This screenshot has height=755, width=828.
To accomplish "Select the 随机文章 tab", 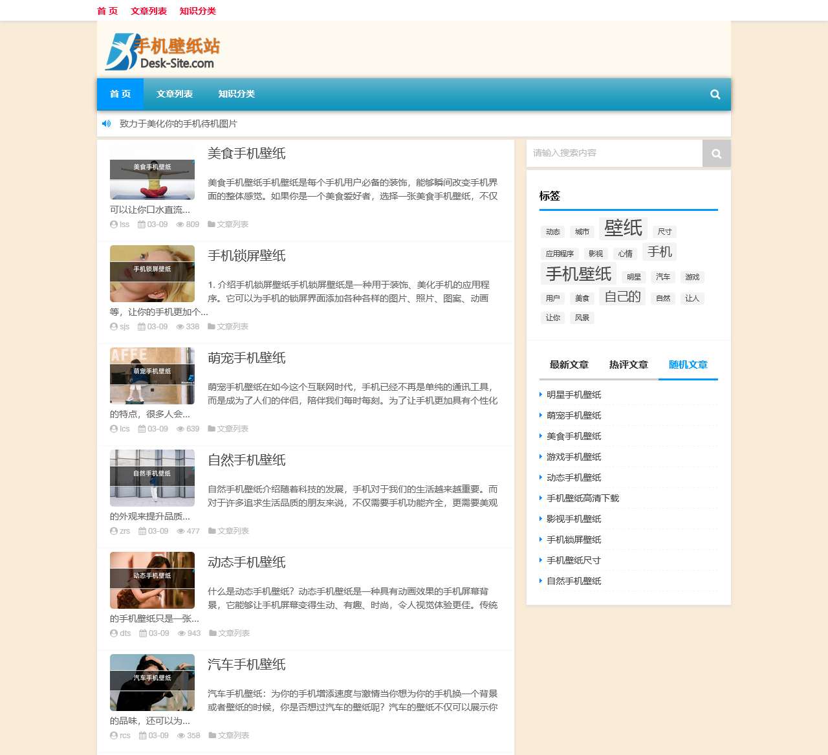I will (688, 365).
